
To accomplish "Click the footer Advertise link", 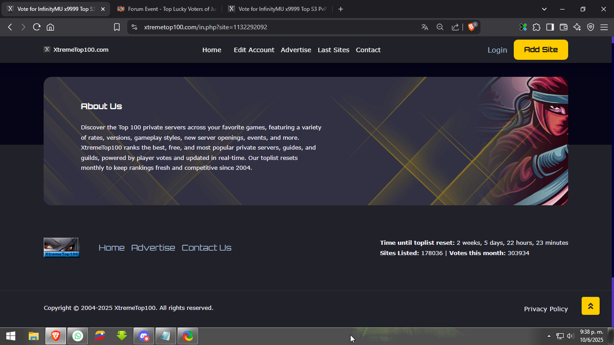I will 153,248.
